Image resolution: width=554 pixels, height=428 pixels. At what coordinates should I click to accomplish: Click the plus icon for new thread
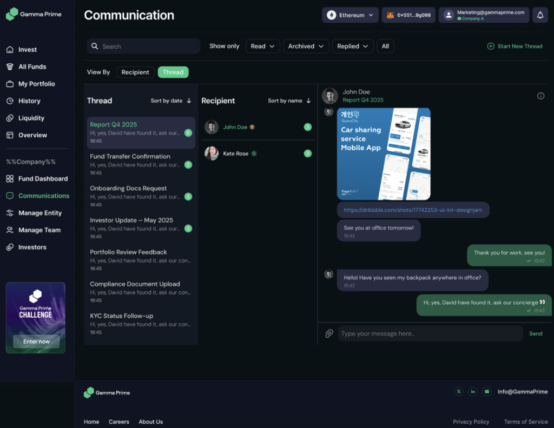tap(490, 46)
